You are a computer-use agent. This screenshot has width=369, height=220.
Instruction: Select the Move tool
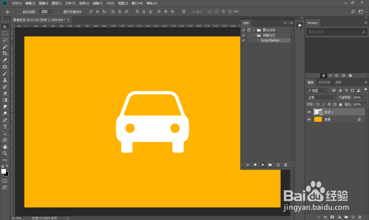tap(5, 27)
